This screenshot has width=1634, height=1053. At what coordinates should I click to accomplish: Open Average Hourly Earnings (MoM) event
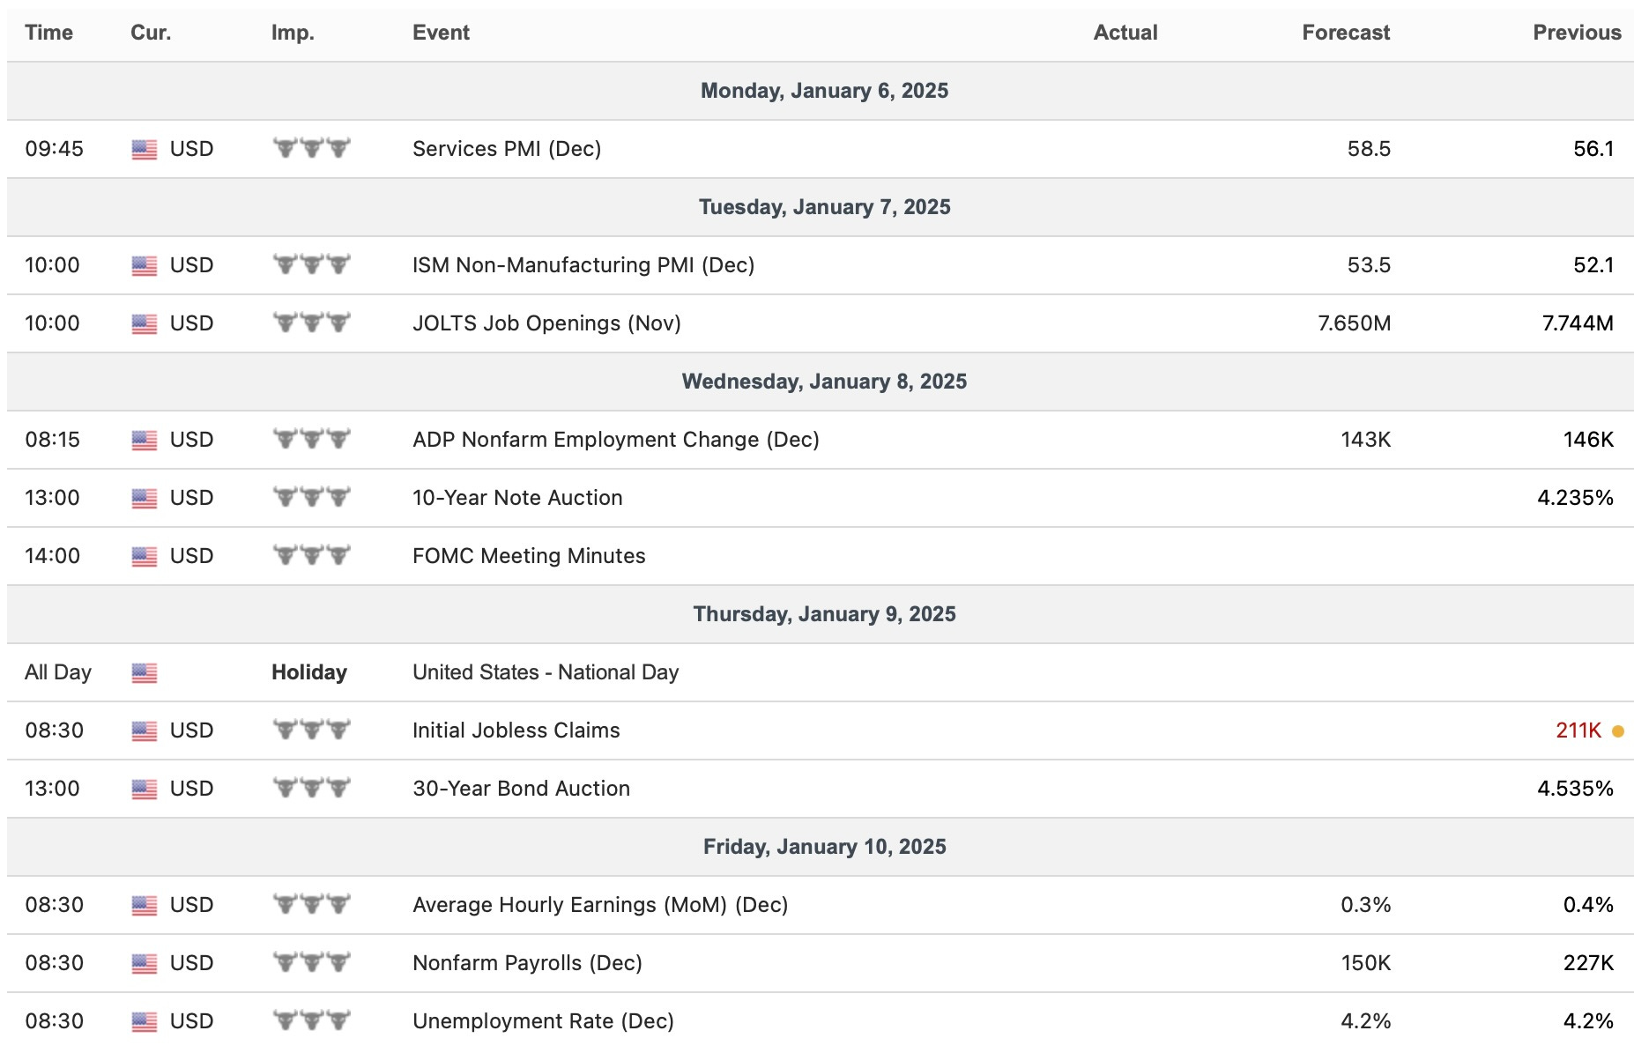pyautogui.click(x=600, y=905)
